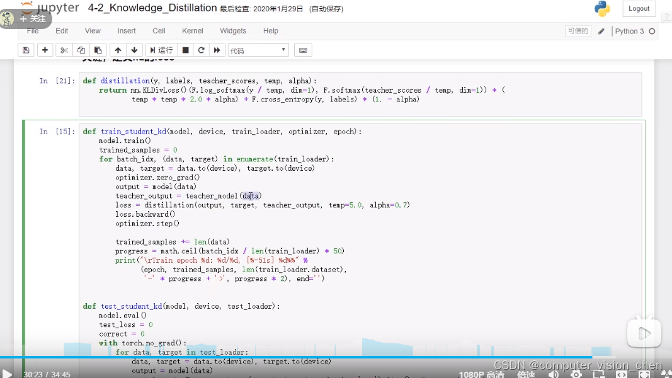Click the video play button

(7, 374)
